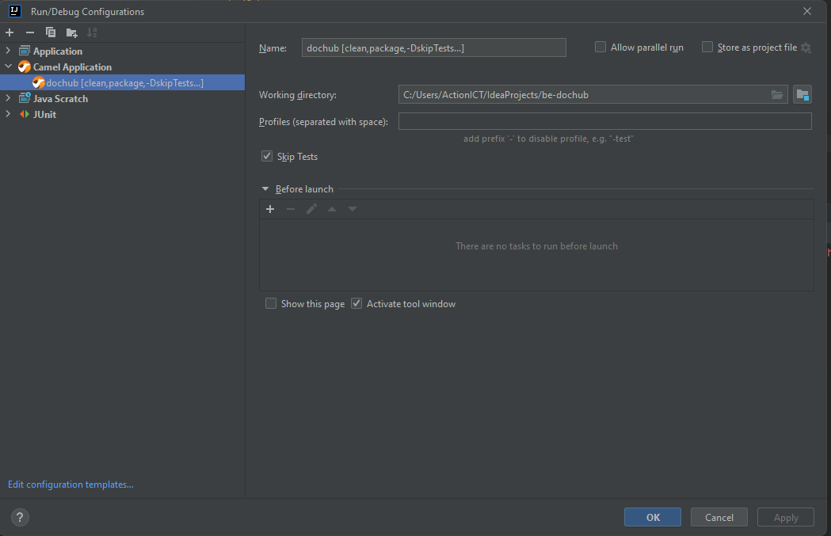Click 'There are no tasks to run before launch' text
Image resolution: width=831 pixels, height=536 pixels.
point(536,246)
